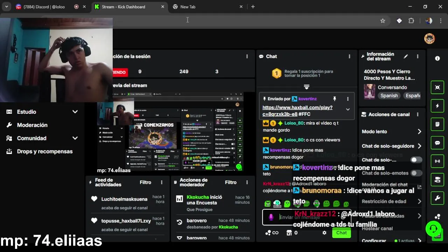448x252 pixels.
Task: Open Moderación in the sidebar
Action: [x=32, y=125]
